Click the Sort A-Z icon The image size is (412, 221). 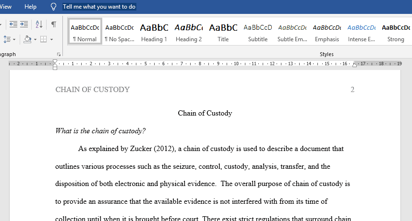pyautogui.click(x=39, y=24)
